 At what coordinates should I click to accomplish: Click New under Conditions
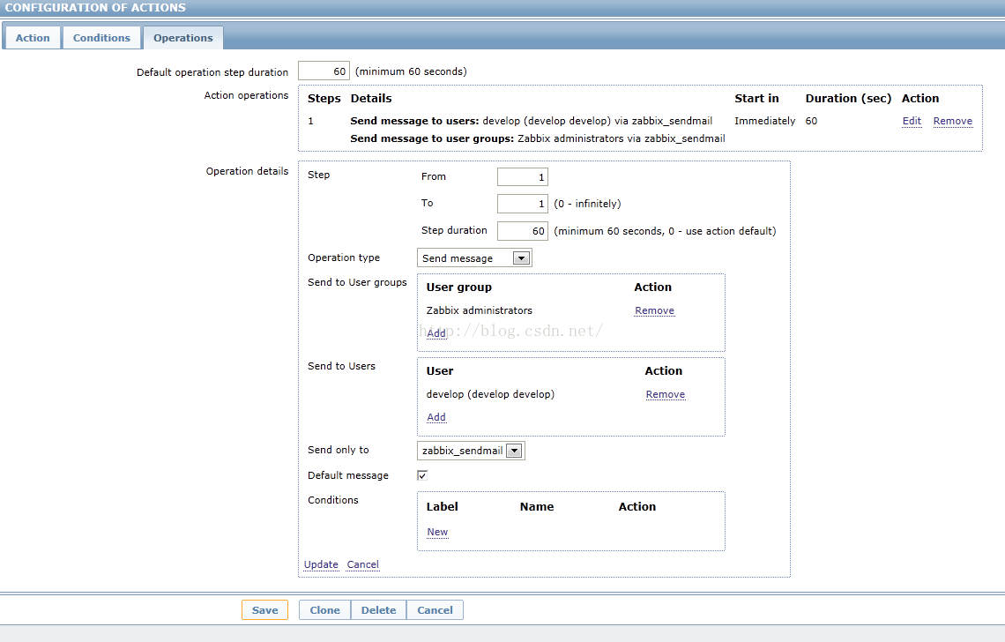click(438, 532)
